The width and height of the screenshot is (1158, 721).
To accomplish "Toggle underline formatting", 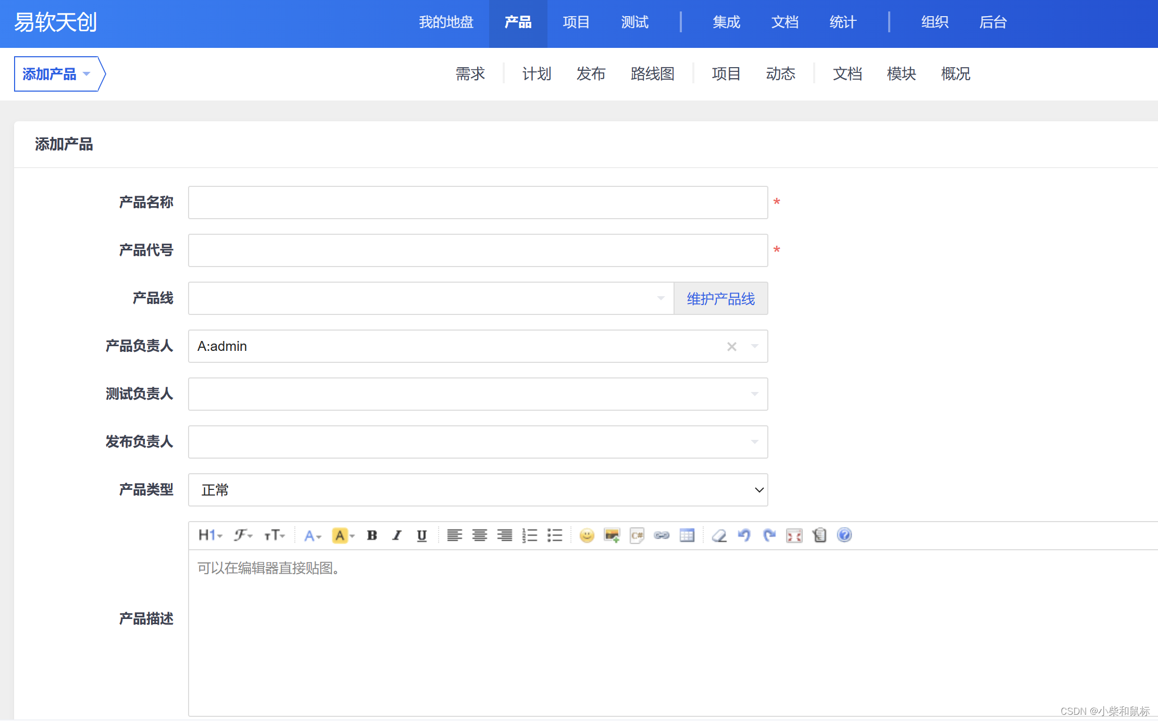I will tap(422, 535).
